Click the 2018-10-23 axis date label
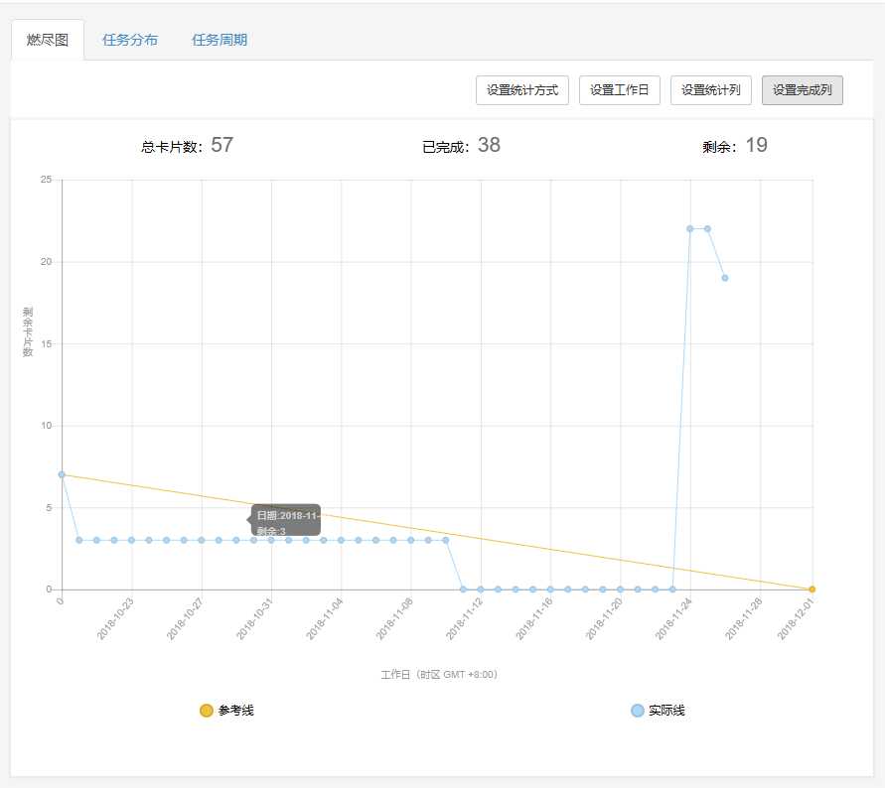 (115, 618)
